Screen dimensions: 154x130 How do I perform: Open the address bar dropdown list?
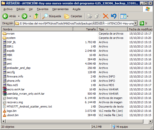[x=135, y=23]
